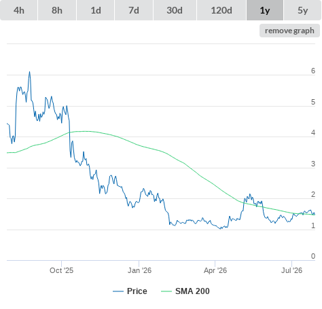Click the active 1y tab
Screen dimensions: 322x309
click(265, 10)
